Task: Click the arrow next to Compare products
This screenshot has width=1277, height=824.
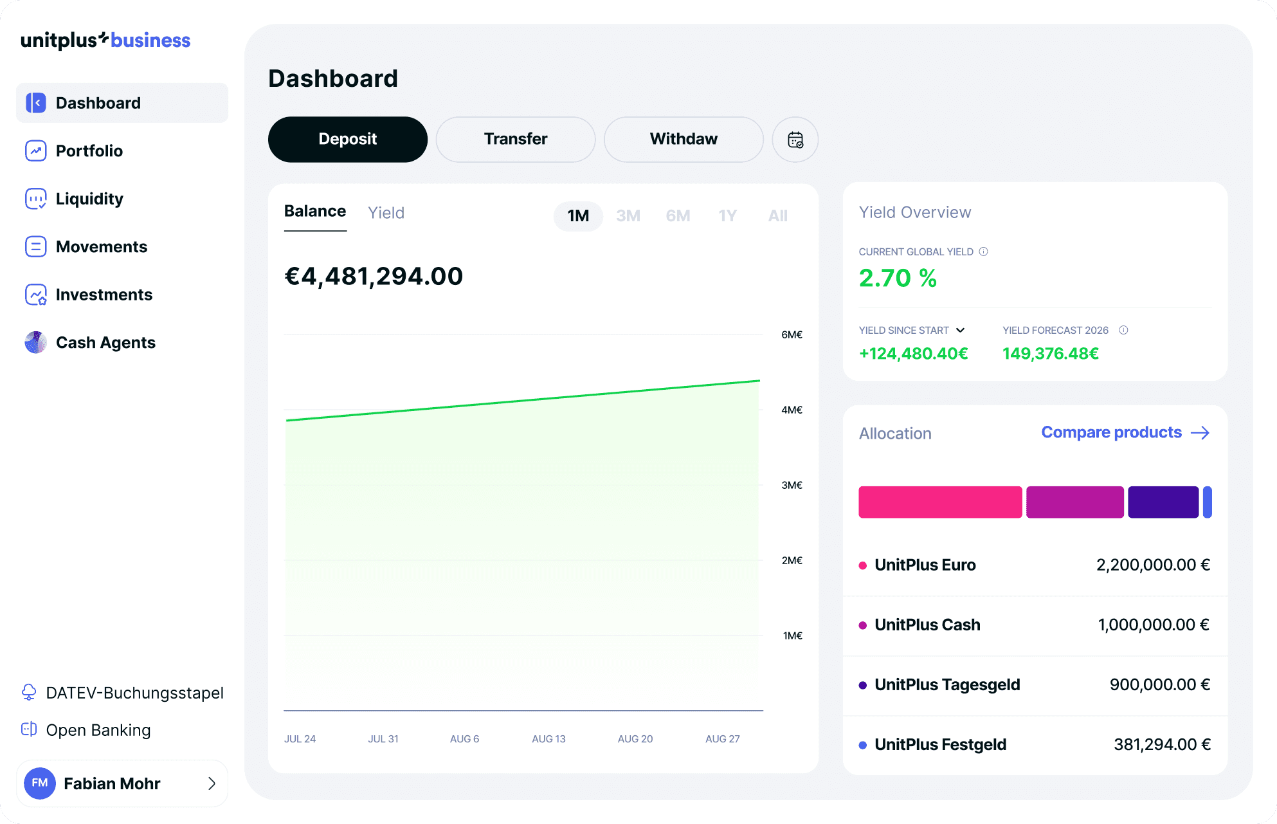Action: coord(1200,433)
